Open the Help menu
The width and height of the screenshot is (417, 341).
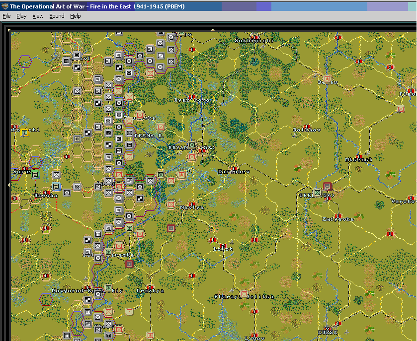(75, 16)
